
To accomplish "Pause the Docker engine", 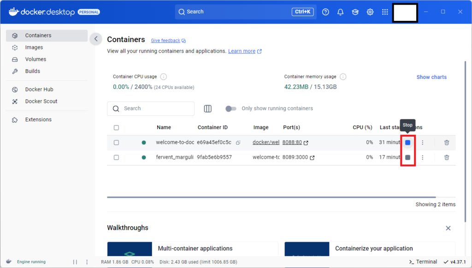I will 75,262.
